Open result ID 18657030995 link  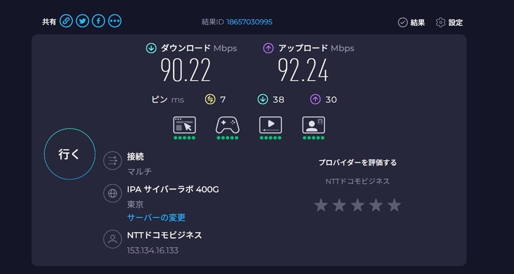(x=249, y=22)
